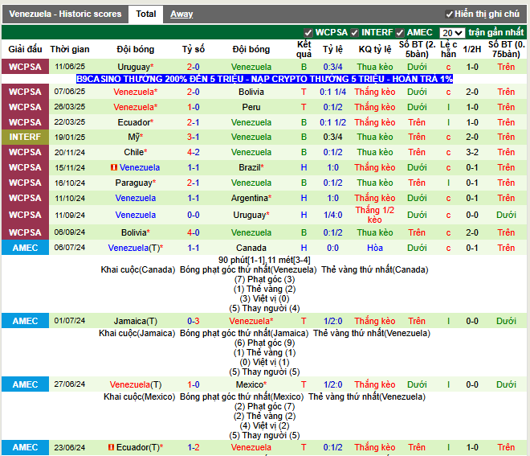Image resolution: width=530 pixels, height=456 pixels.
Task: Toggle the WCPSA filter checkbox
Action: pyautogui.click(x=308, y=33)
